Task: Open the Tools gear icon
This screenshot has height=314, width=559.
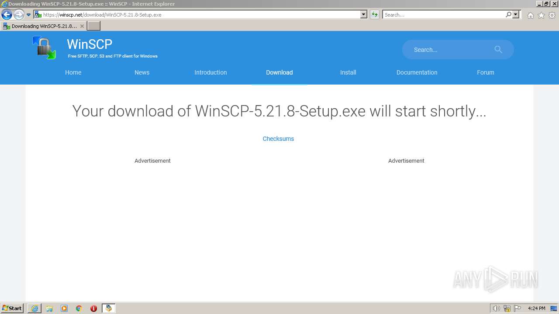Action: (x=552, y=15)
